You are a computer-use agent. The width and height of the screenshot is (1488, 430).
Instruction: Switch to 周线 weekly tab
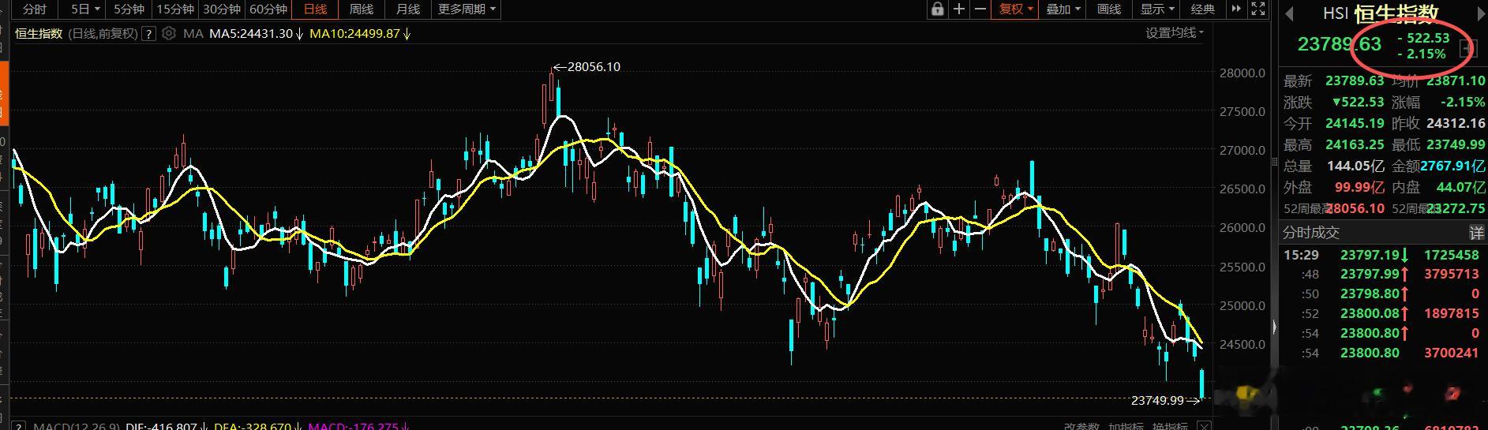(362, 9)
